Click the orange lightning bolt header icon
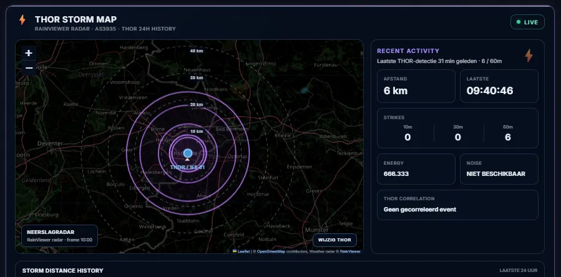561x277 pixels. (22, 20)
